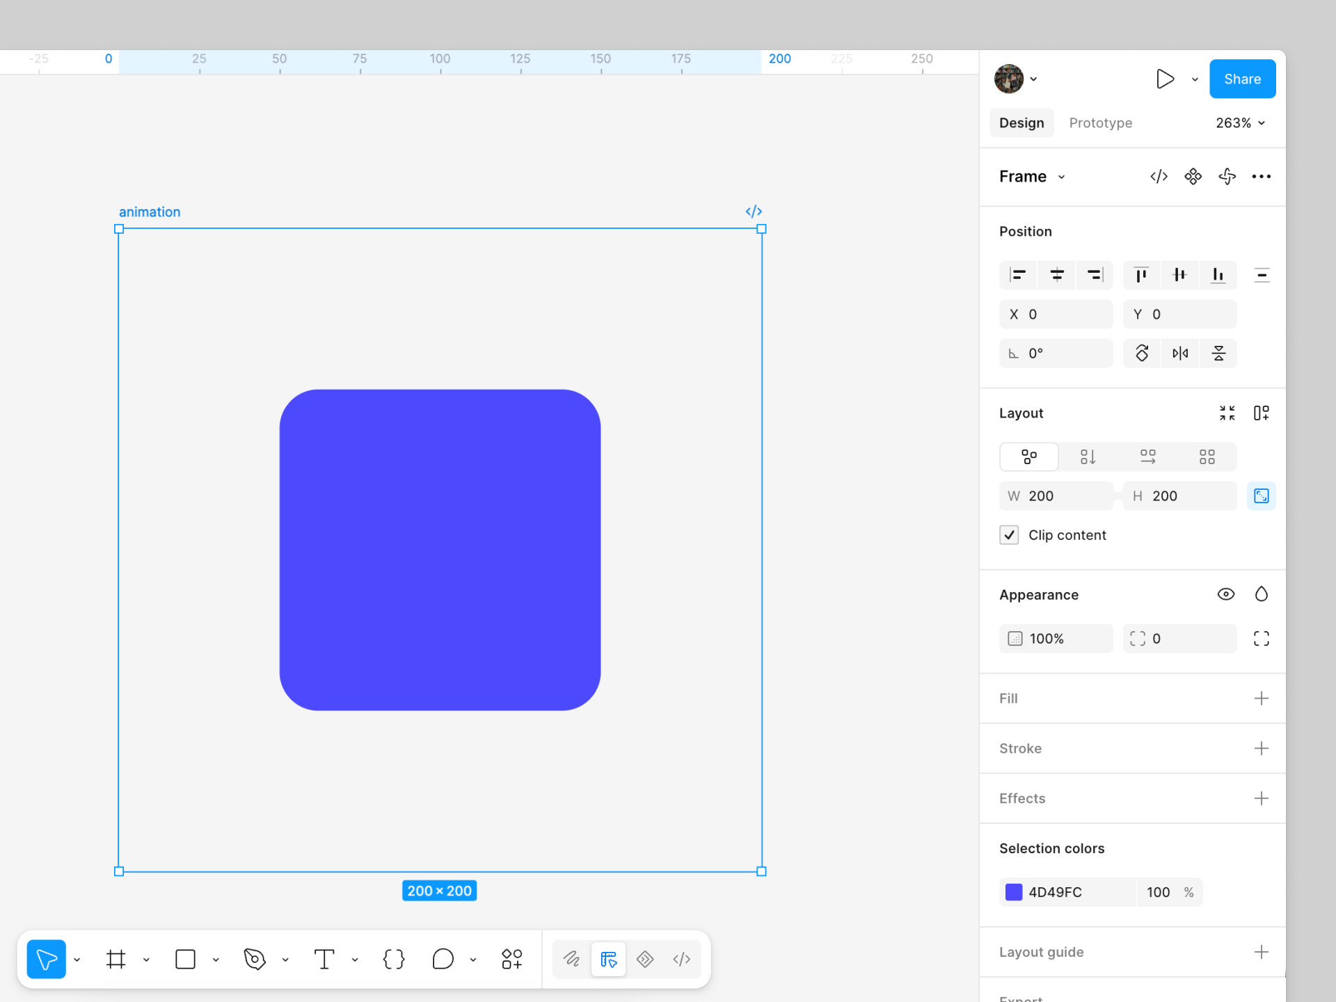This screenshot has height=1002, width=1336.
Task: Expand Frame type dropdown
Action: [x=1062, y=177]
